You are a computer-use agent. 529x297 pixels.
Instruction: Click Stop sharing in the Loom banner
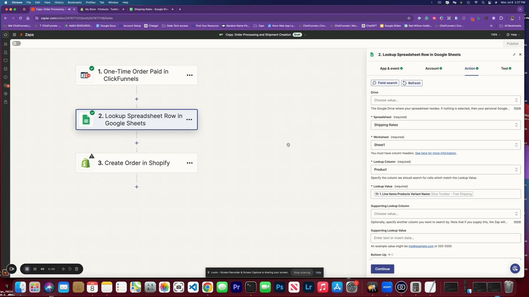pyautogui.click(x=302, y=272)
